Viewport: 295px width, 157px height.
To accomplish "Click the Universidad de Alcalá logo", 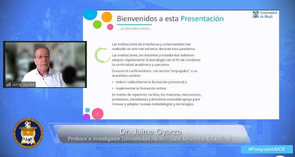I will 265,15.
